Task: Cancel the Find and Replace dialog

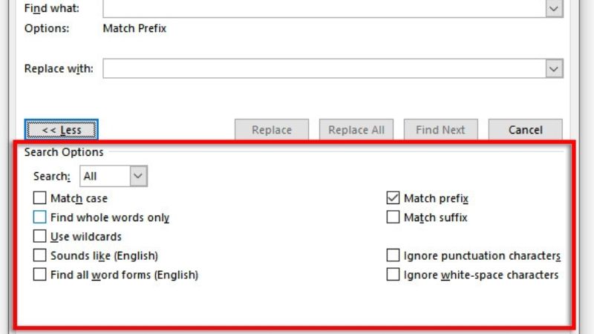Action: [x=525, y=130]
